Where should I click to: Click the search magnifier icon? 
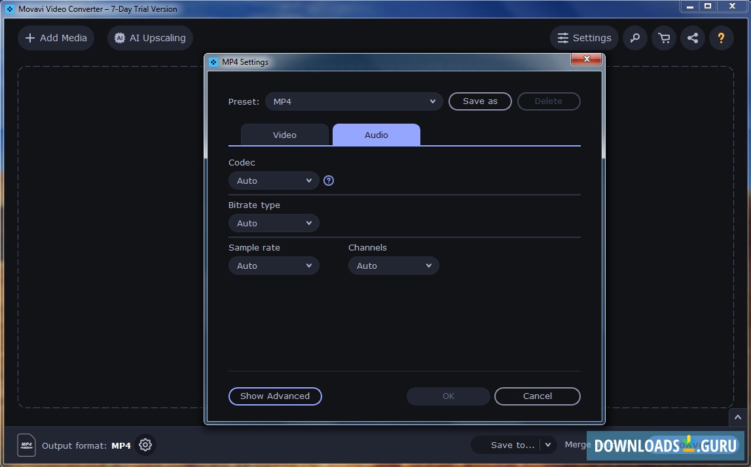[x=635, y=38]
